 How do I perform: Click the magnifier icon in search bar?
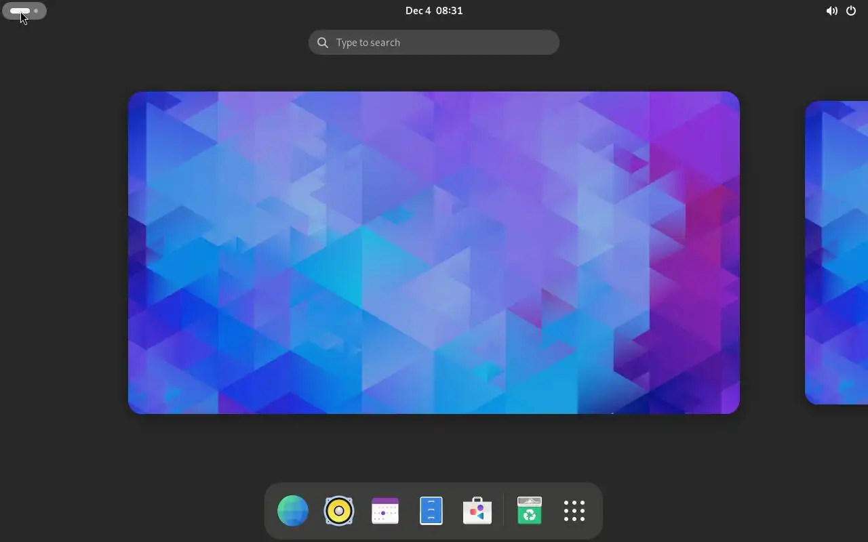pyautogui.click(x=323, y=43)
